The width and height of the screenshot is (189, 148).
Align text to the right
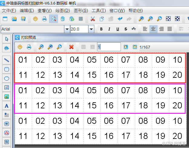(161, 29)
